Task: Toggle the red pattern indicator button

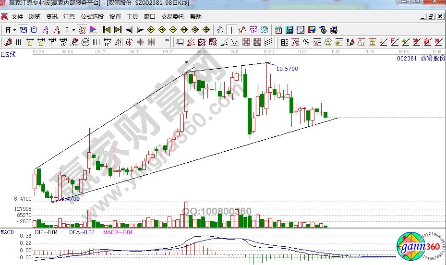Action: 82,30
